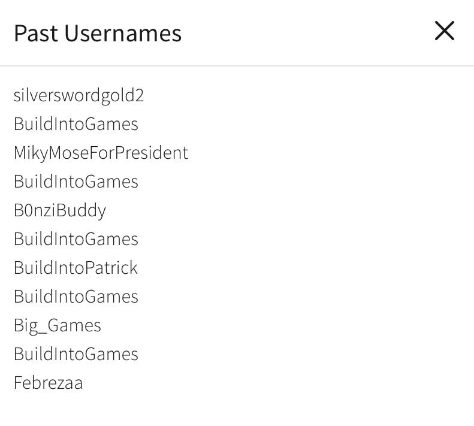Select the silverswordgold2 username
Image resolution: width=474 pixels, height=426 pixels.
pos(79,95)
